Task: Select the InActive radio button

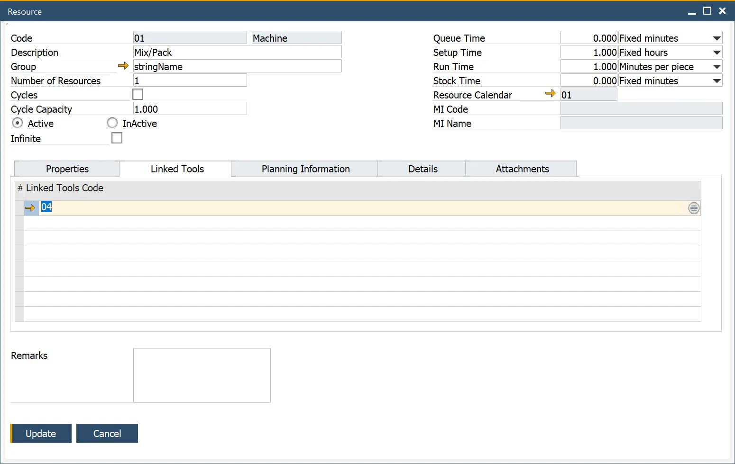Action: click(x=112, y=123)
